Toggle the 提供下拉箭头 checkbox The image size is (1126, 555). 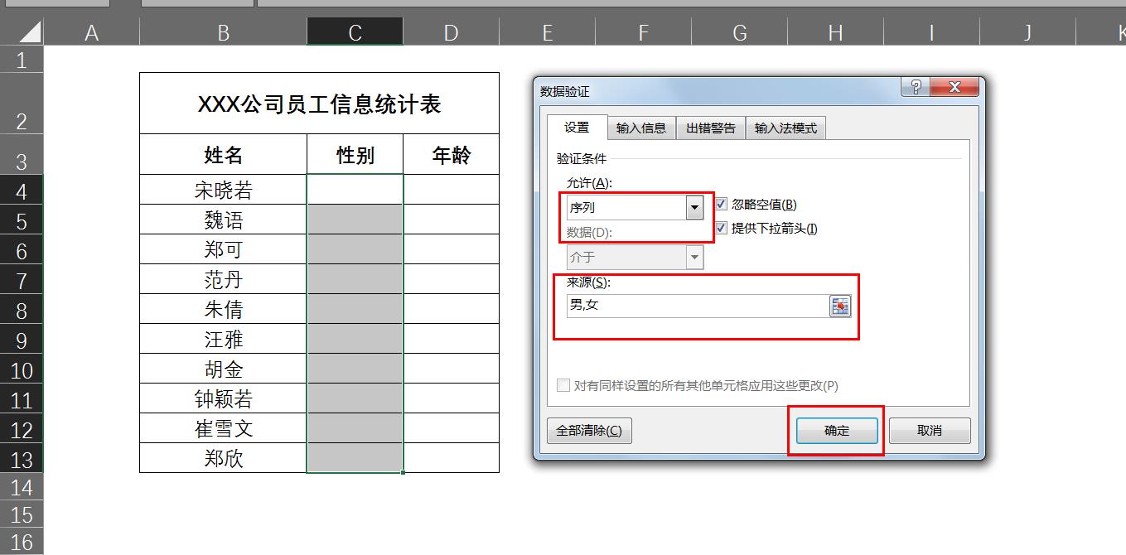[x=721, y=228]
